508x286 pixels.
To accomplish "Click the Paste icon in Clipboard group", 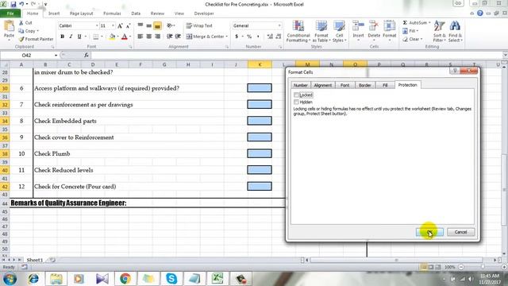I will pyautogui.click(x=9, y=26).
